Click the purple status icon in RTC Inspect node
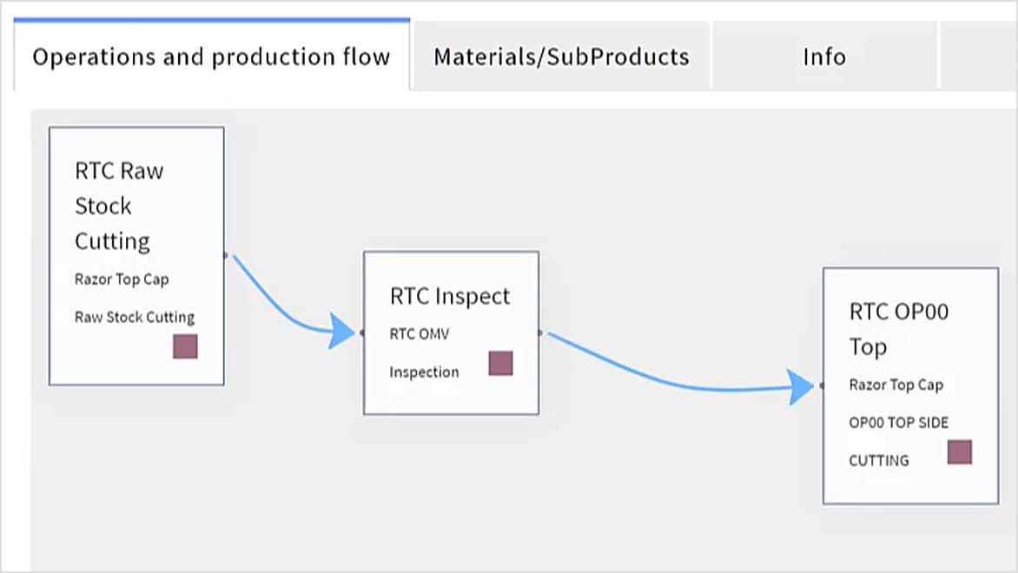 click(500, 363)
